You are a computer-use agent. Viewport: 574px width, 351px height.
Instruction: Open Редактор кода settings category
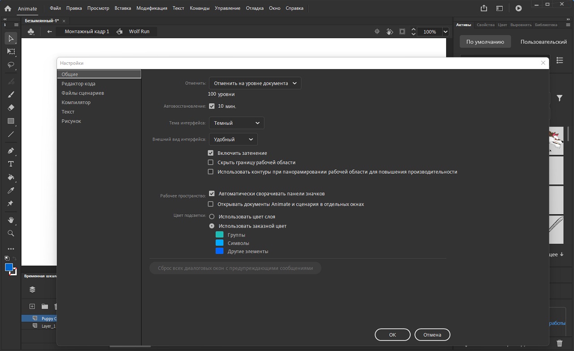(78, 83)
